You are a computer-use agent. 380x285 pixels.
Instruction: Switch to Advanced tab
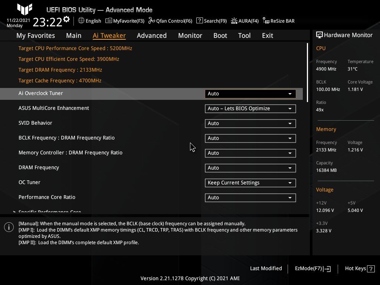click(152, 36)
